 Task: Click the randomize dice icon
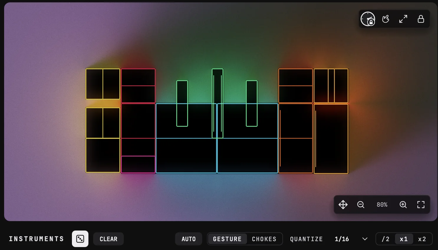pyautogui.click(x=80, y=239)
